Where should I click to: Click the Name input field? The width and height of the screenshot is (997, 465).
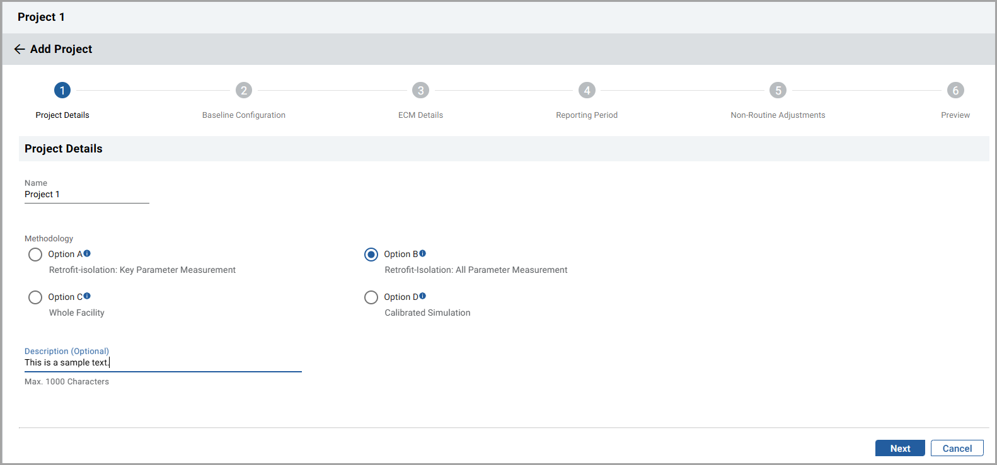coord(86,195)
